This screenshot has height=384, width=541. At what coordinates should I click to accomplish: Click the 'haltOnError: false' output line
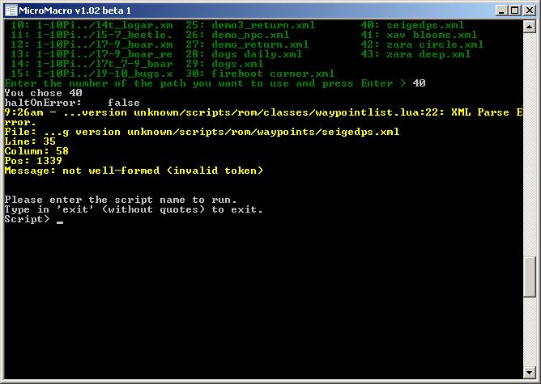pyautogui.click(x=72, y=103)
